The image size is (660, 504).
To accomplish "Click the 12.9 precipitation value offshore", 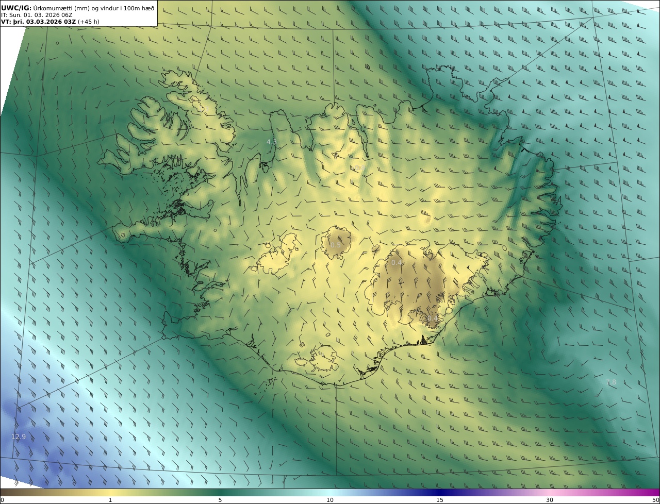I will click(x=19, y=436).
